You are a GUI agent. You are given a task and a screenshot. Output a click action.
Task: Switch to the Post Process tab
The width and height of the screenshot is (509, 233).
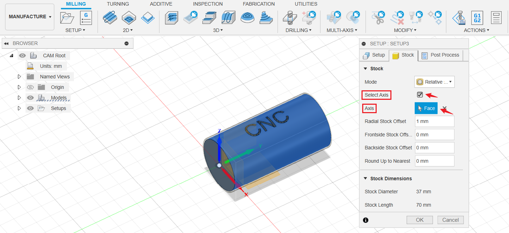pyautogui.click(x=440, y=55)
